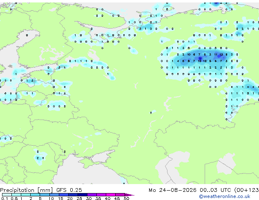Select the 20–25 mm dark blue legend swatch

[73, 195]
